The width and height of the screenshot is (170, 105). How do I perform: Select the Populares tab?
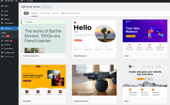(x=34, y=13)
